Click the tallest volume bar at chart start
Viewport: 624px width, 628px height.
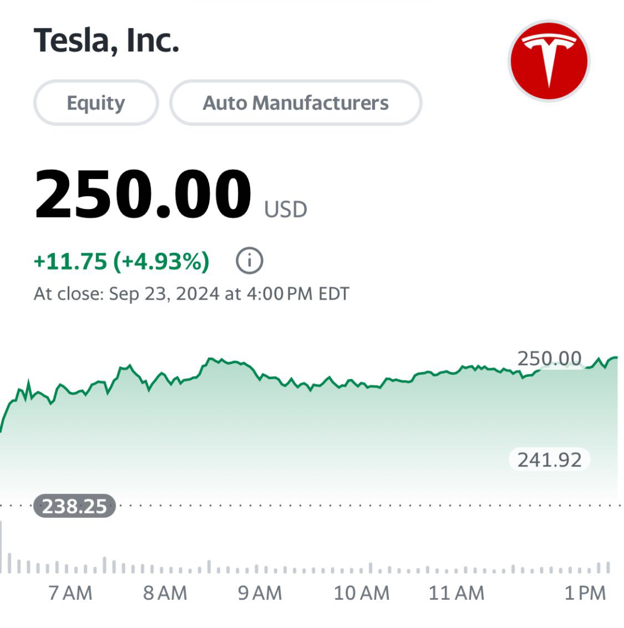pyautogui.click(x=1, y=547)
